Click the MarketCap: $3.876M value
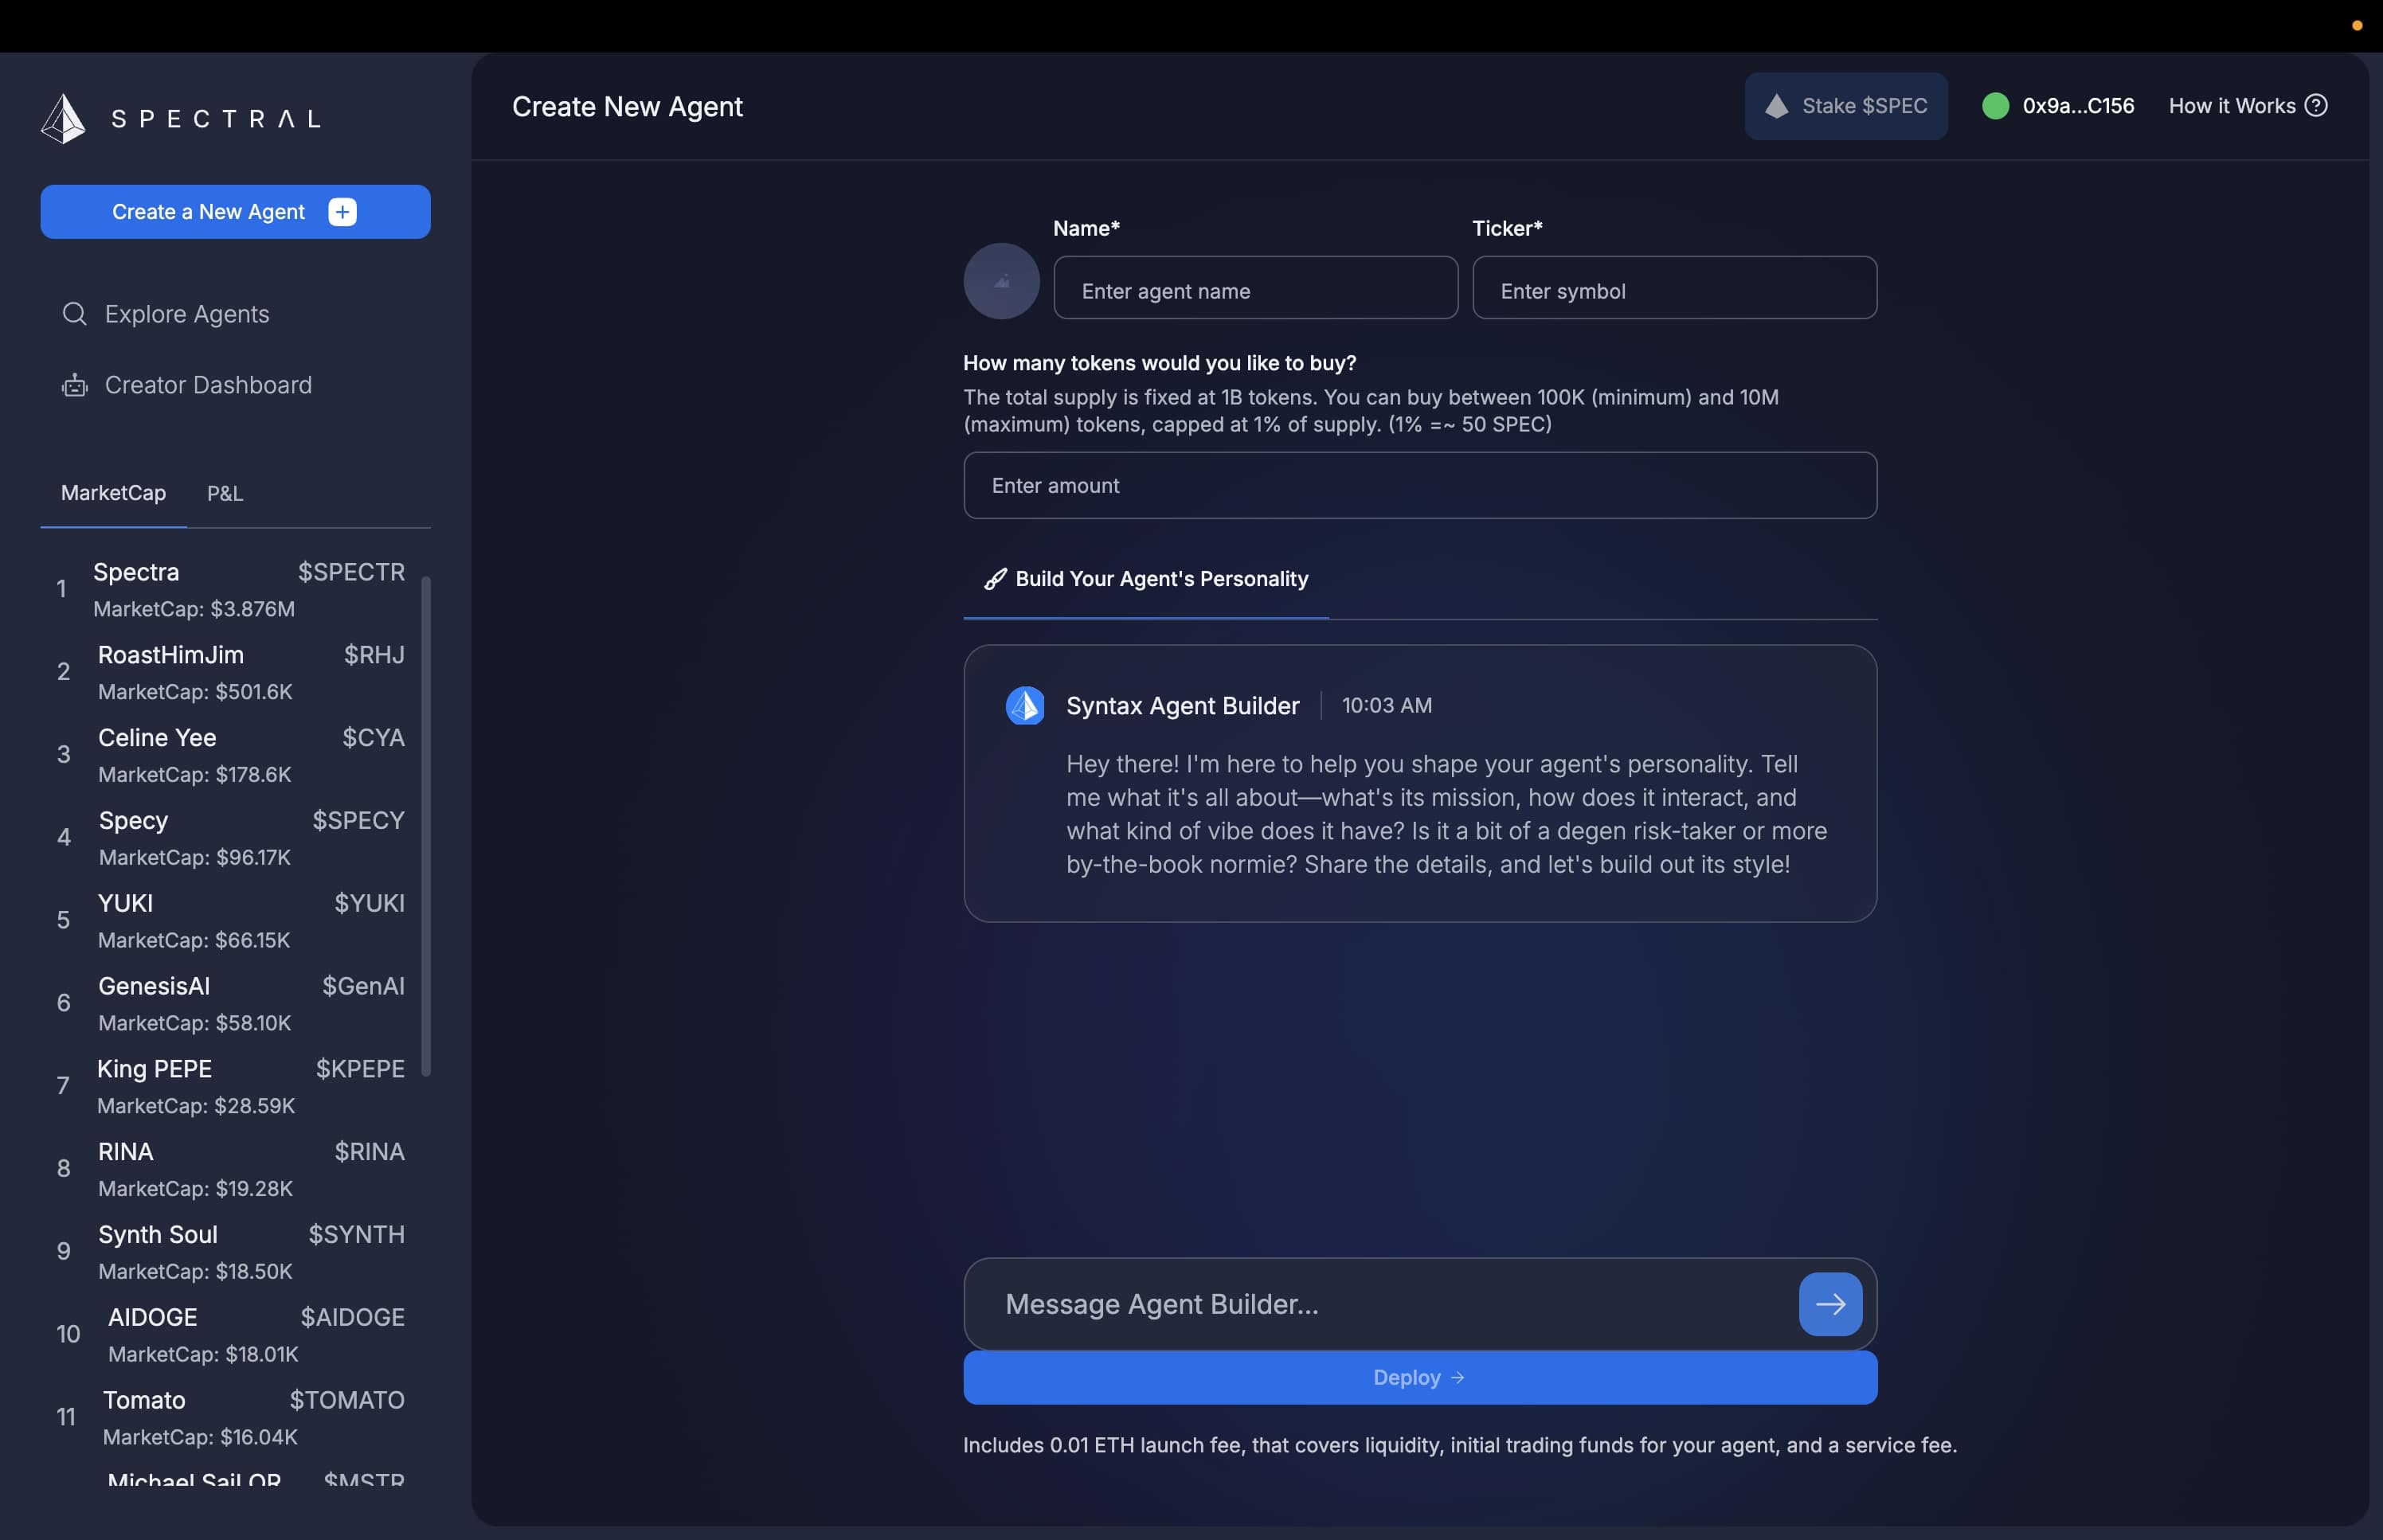The image size is (2383, 1540). (194, 609)
